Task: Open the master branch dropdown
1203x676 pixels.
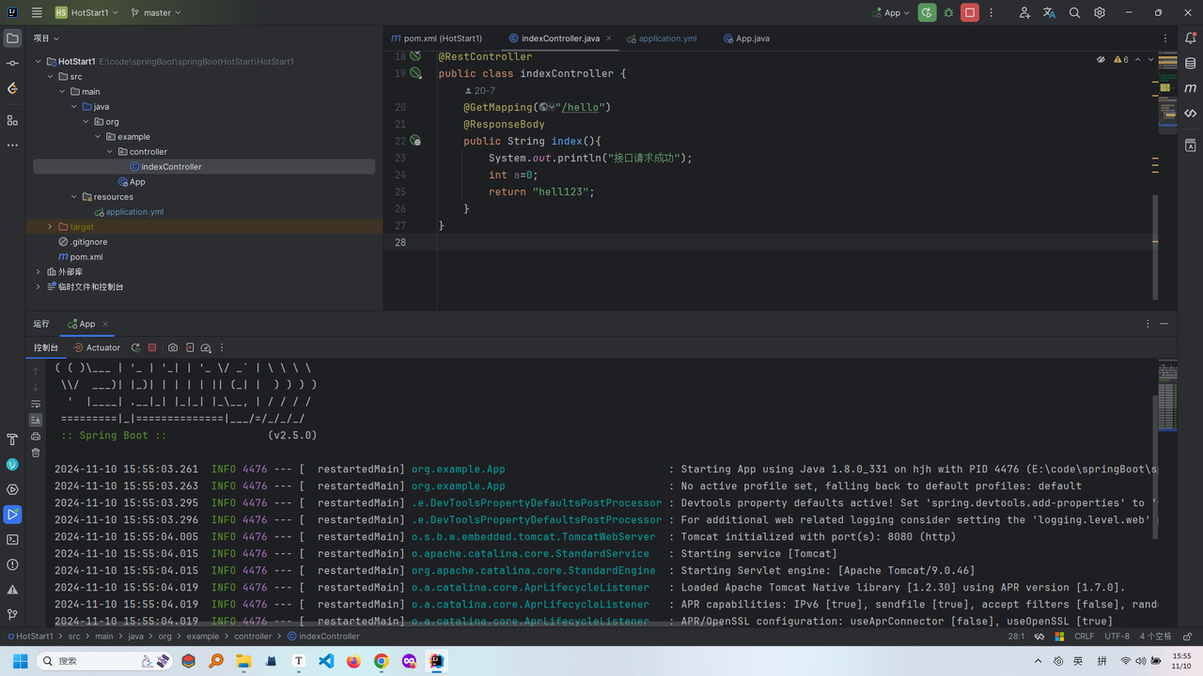Action: (156, 13)
